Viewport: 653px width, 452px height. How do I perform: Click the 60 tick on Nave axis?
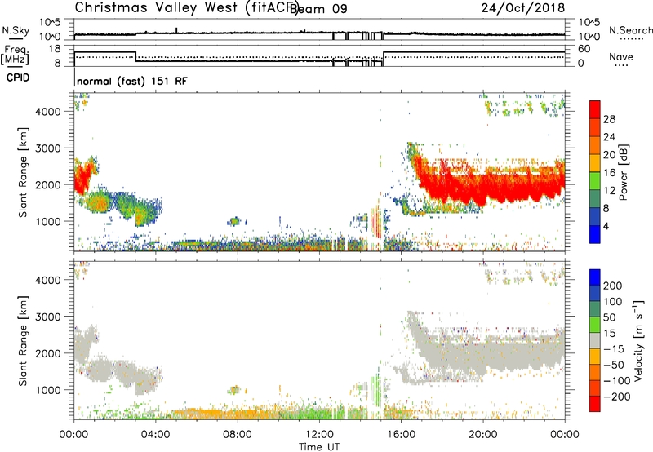coord(584,49)
